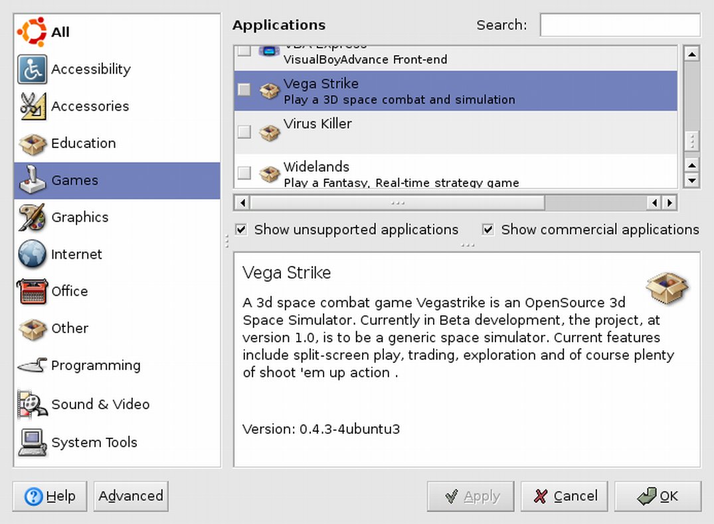
Task: Open the Sound & Video category label
Action: pos(100,404)
